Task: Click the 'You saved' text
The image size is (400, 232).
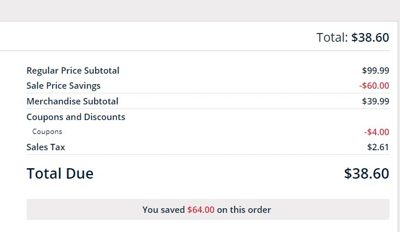Action: click(164, 210)
